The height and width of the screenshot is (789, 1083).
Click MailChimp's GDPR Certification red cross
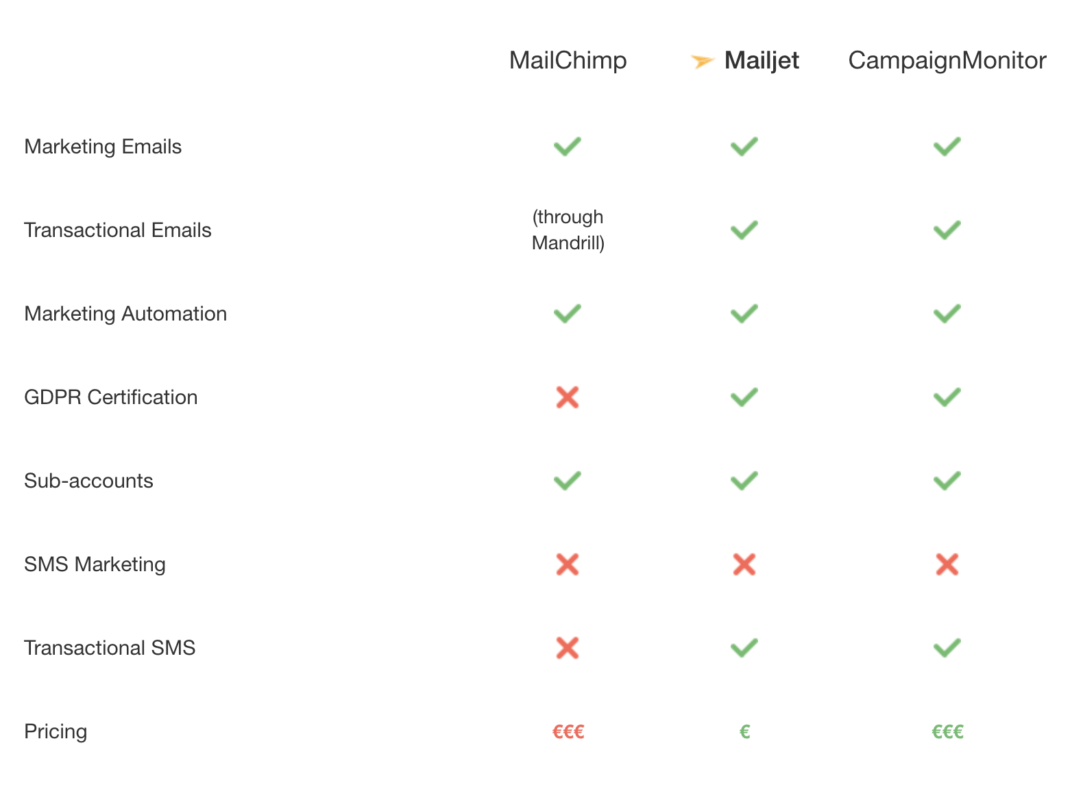click(x=568, y=397)
